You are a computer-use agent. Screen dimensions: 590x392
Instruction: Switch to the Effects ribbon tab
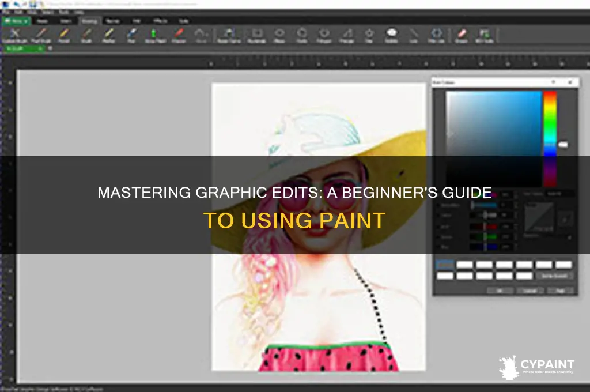(x=160, y=21)
